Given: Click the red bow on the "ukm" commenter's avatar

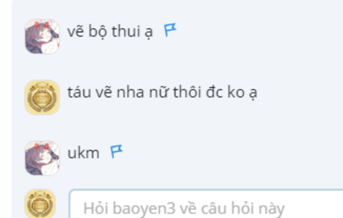Looking at the screenshot, I should point(42,146).
